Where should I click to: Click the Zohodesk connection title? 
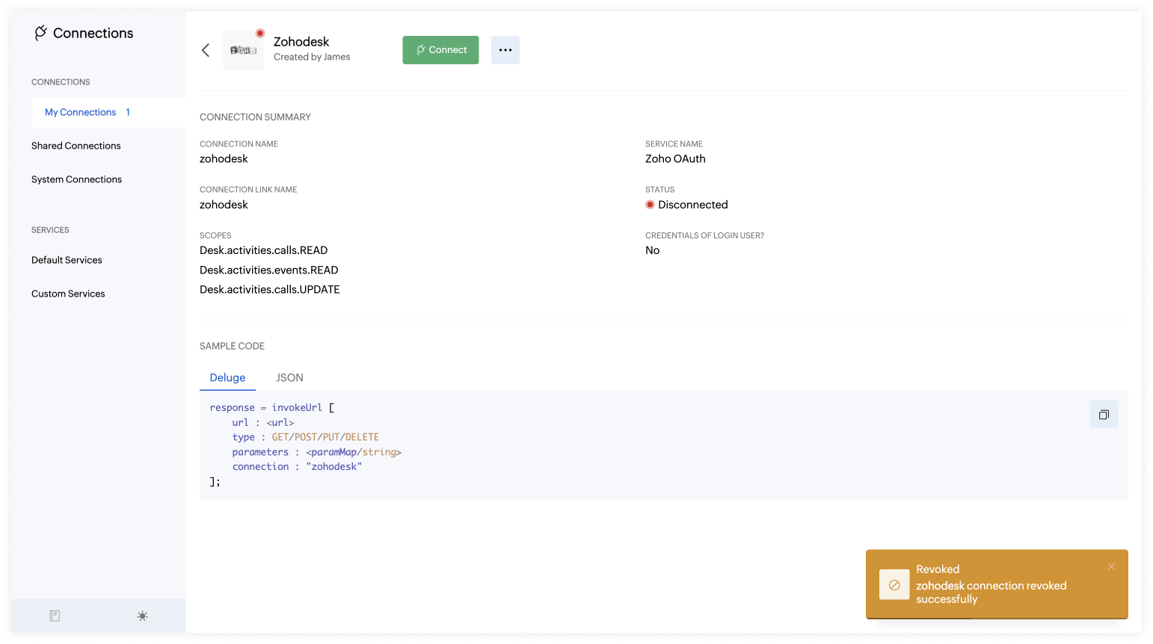point(301,42)
